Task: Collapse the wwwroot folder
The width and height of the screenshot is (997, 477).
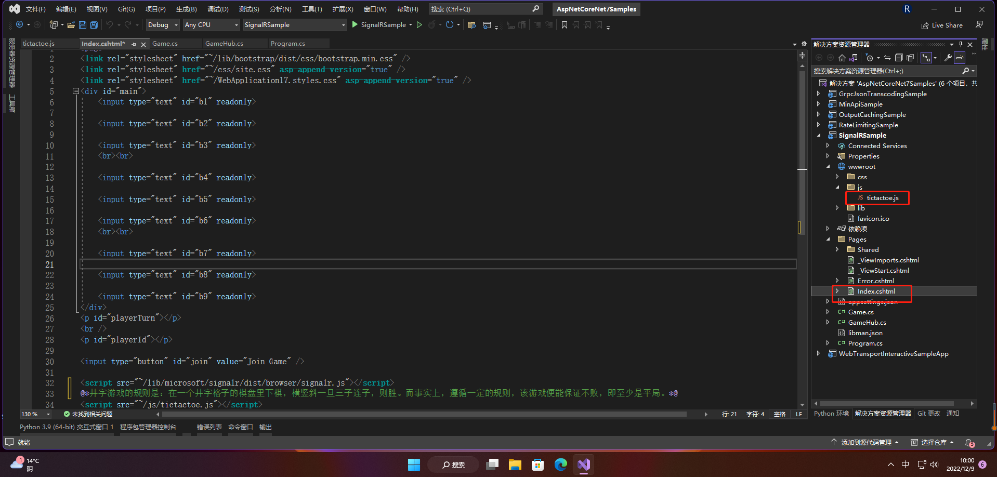Action: (829, 167)
